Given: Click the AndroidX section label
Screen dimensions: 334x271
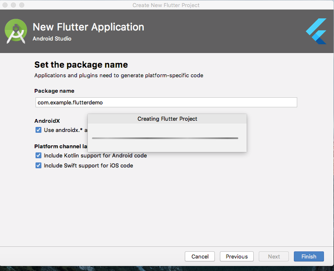Looking at the screenshot, I should coord(47,121).
